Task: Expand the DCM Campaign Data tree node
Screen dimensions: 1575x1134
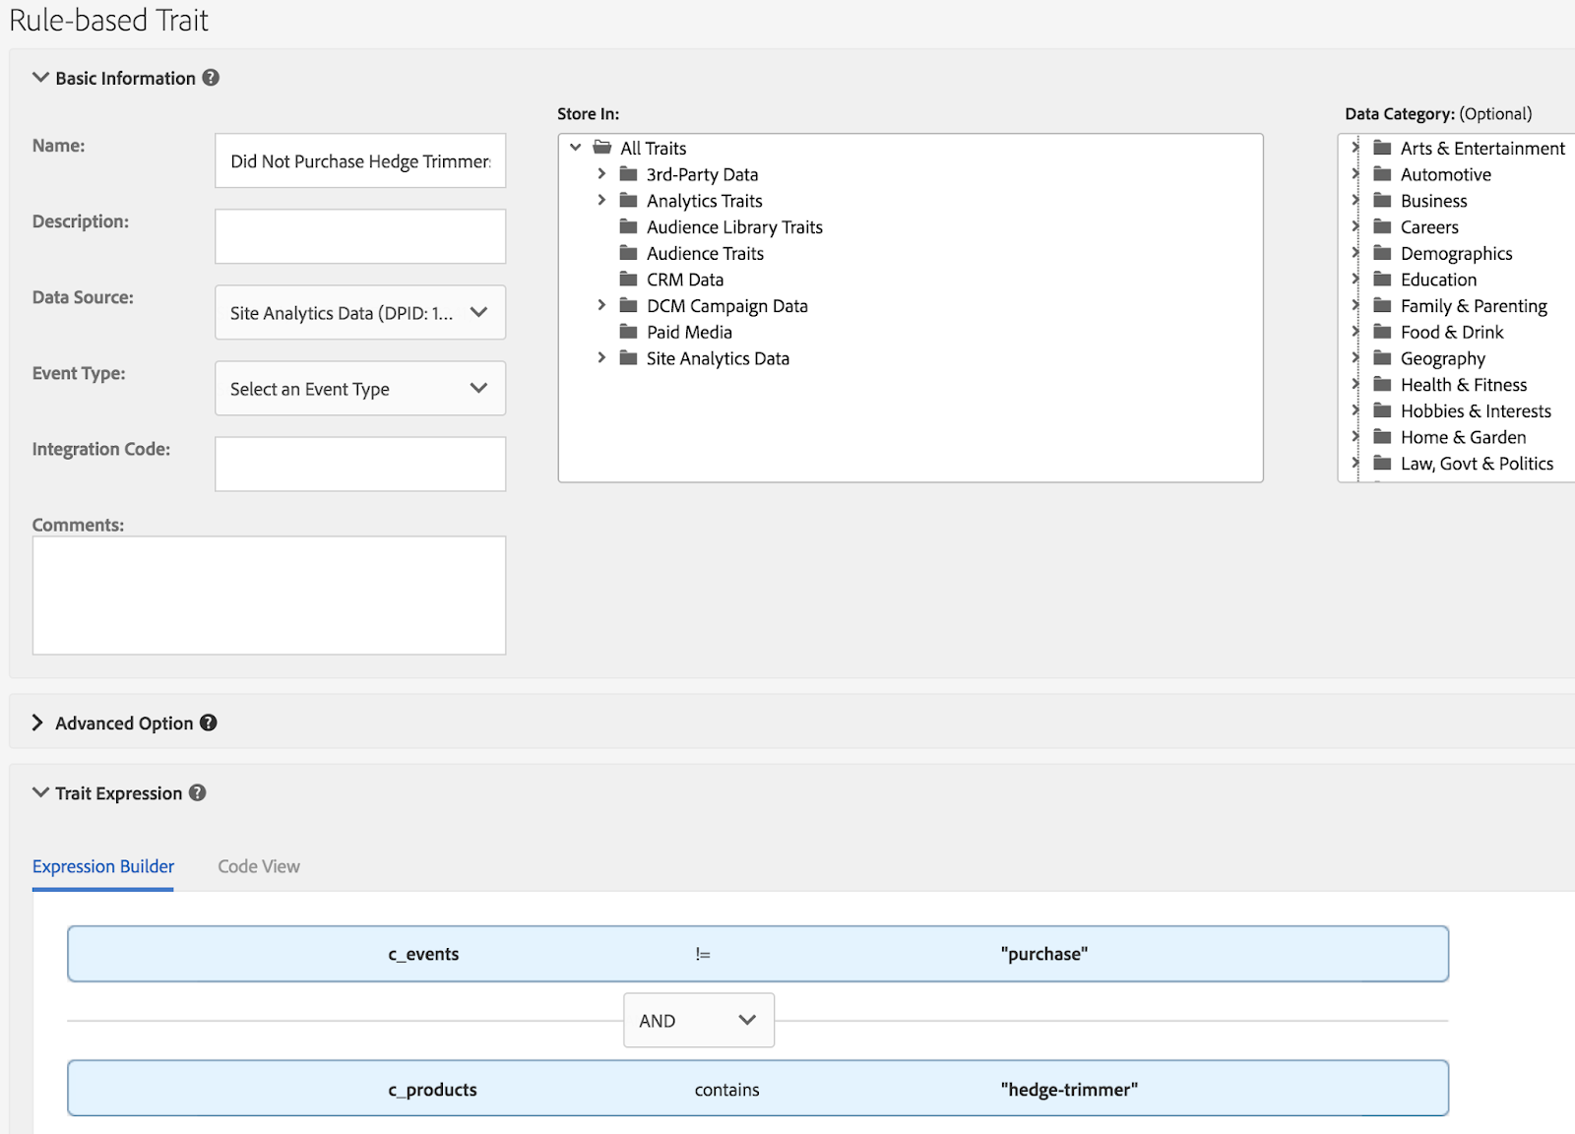Action: 601,306
